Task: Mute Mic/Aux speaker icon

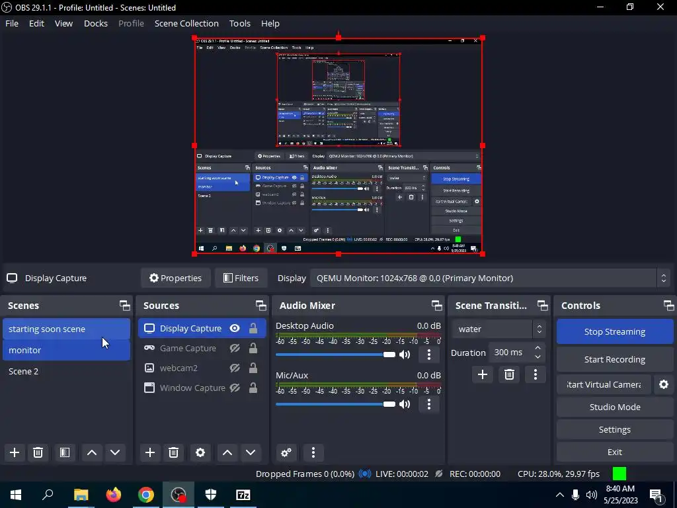Action: [405, 404]
